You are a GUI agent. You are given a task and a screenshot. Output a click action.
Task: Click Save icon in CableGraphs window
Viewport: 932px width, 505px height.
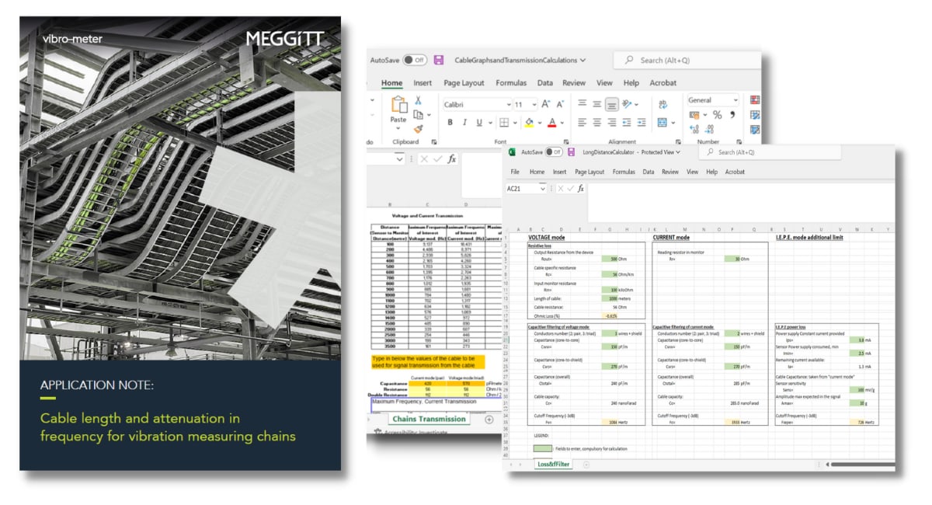tap(439, 60)
